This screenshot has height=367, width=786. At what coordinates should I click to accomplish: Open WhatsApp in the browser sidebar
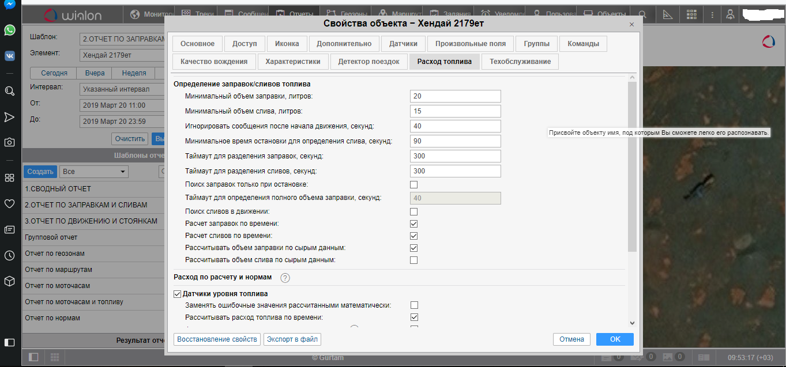(x=9, y=30)
